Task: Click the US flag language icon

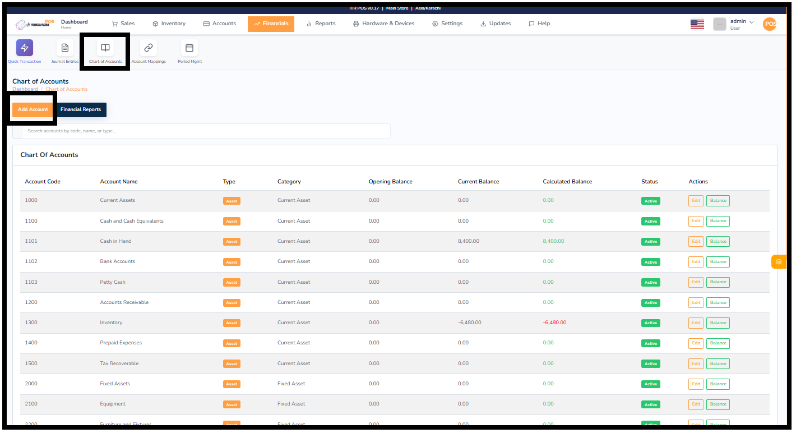Action: [x=697, y=24]
